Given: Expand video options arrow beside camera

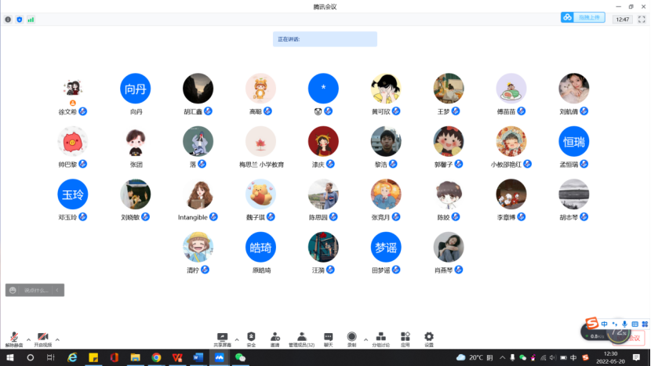Looking at the screenshot, I should [x=57, y=339].
